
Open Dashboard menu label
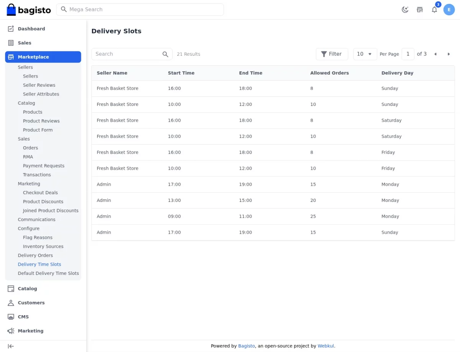31,29
